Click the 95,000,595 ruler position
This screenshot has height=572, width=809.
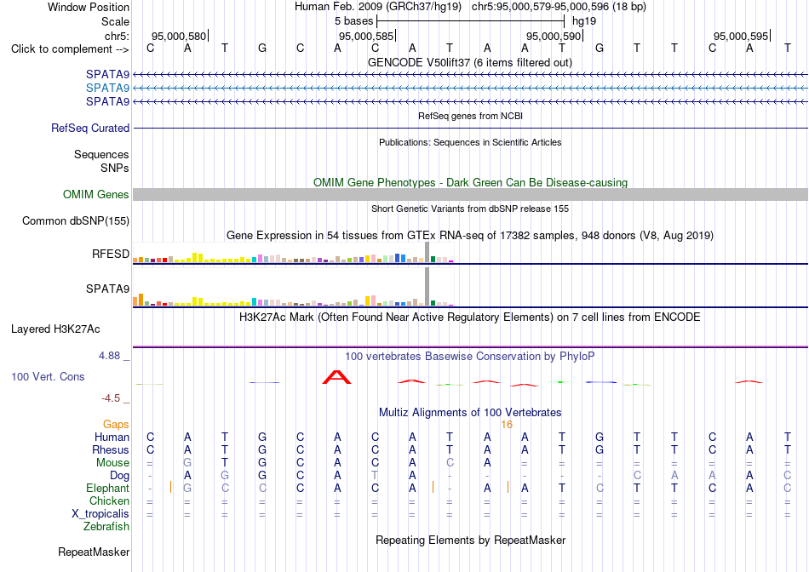[740, 36]
